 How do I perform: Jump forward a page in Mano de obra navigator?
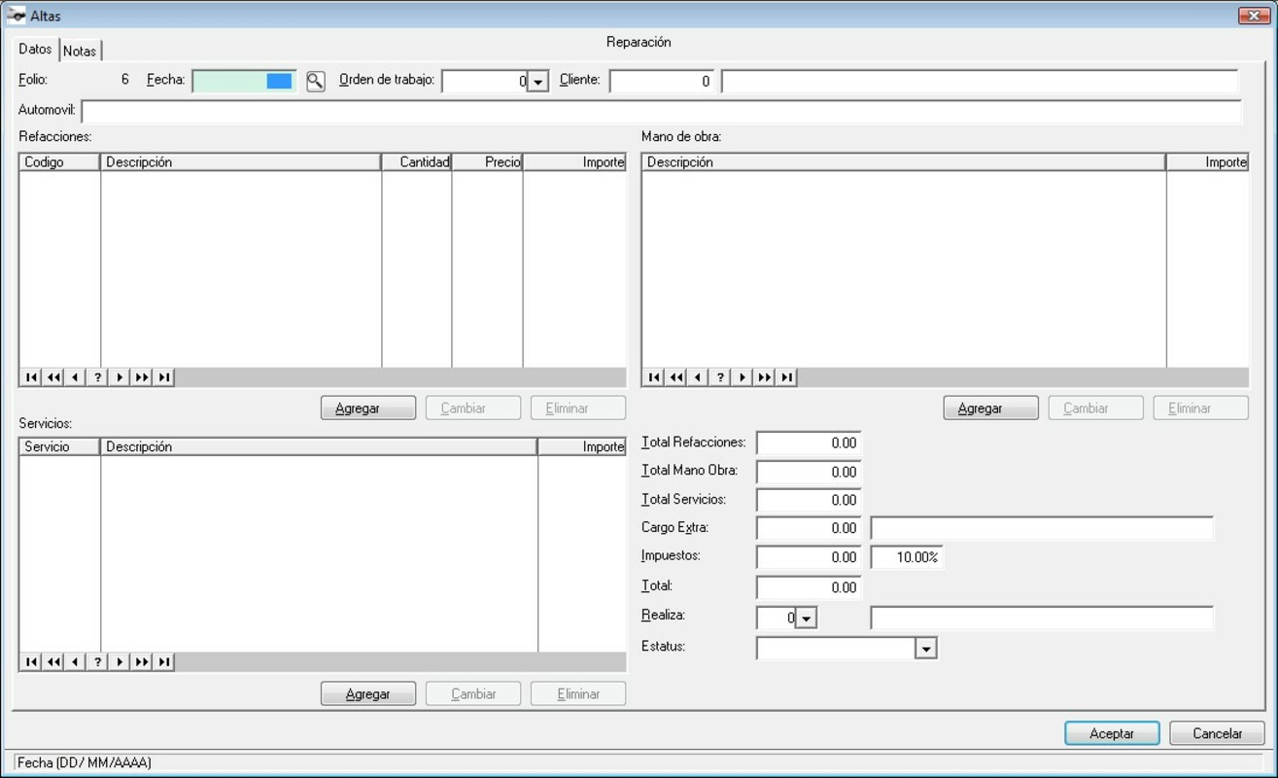(x=765, y=377)
